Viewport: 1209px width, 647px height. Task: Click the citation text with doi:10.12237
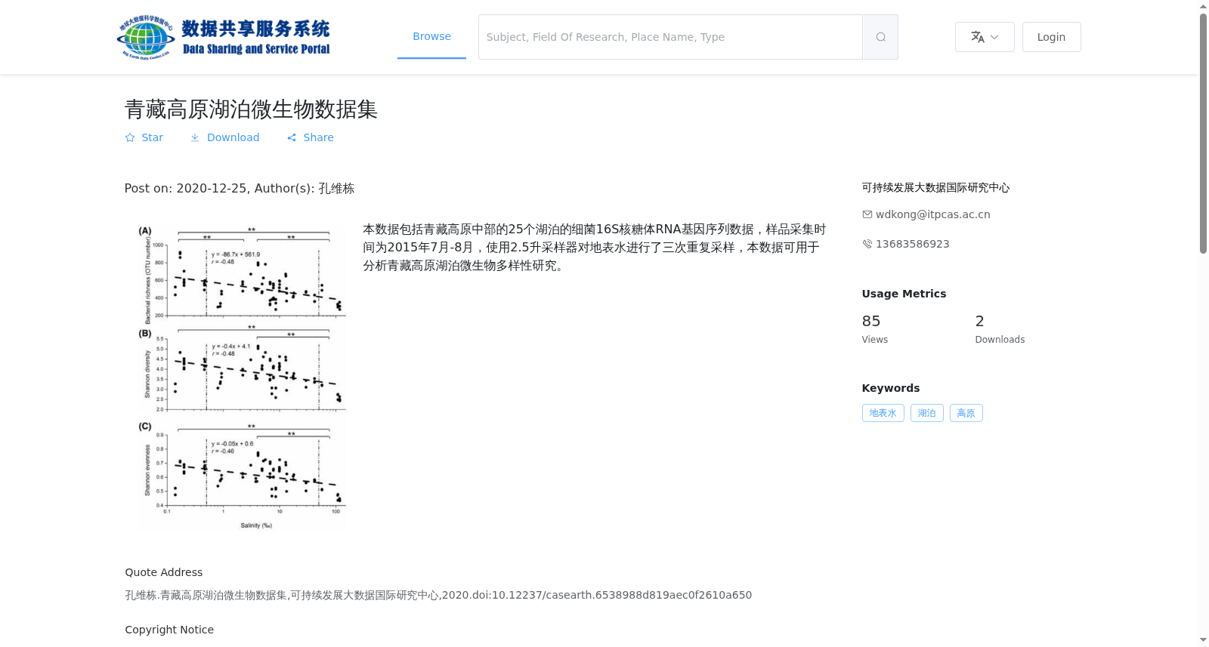[438, 595]
